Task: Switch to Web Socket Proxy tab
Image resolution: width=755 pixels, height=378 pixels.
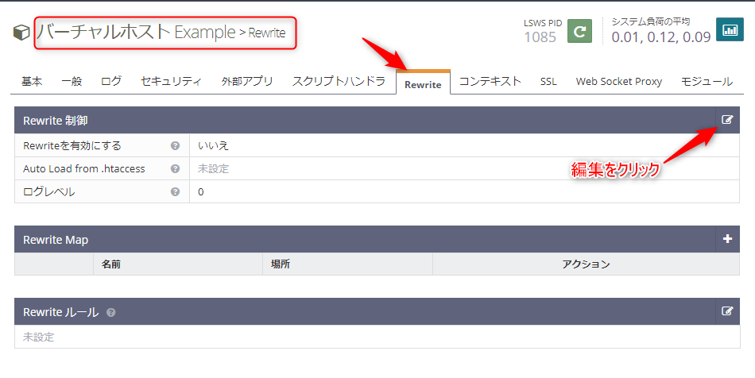Action: point(619,81)
